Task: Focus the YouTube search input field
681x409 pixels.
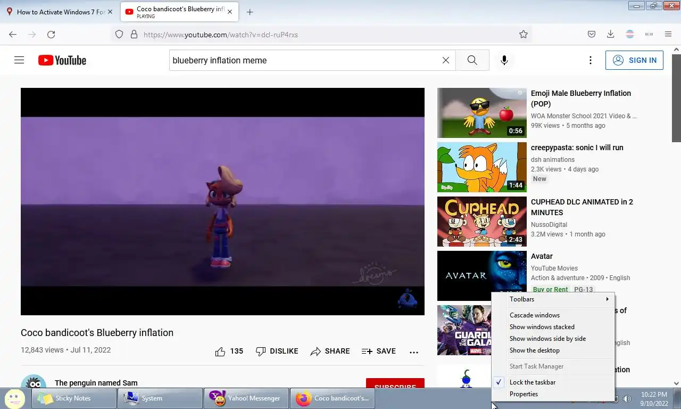Action: tap(304, 60)
